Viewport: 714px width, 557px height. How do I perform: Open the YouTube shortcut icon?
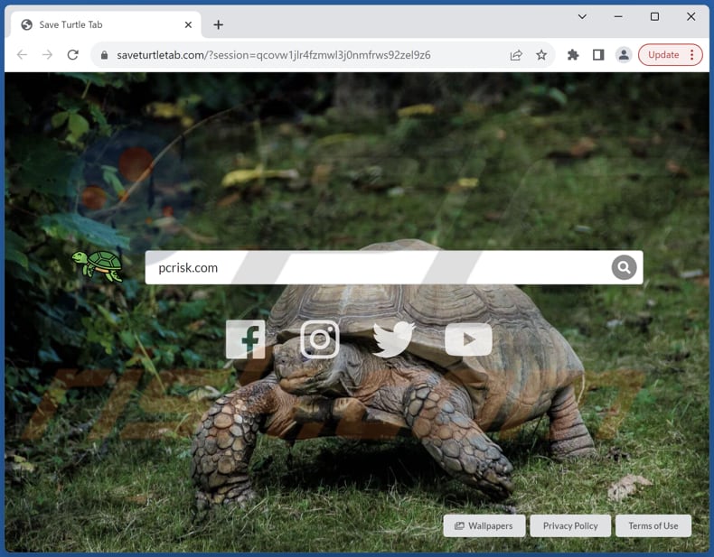(468, 339)
